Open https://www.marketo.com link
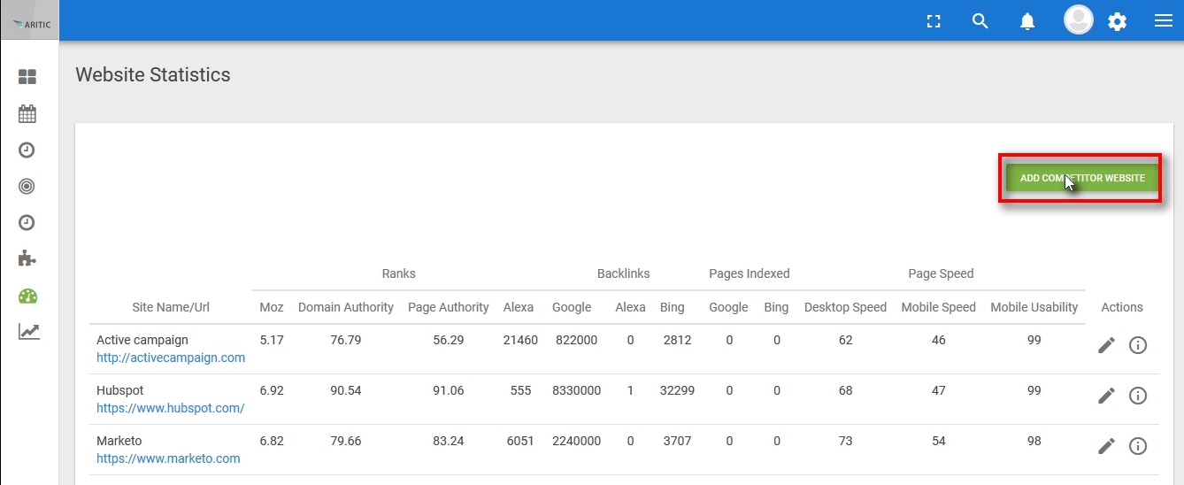The height and width of the screenshot is (485, 1184). [x=168, y=458]
